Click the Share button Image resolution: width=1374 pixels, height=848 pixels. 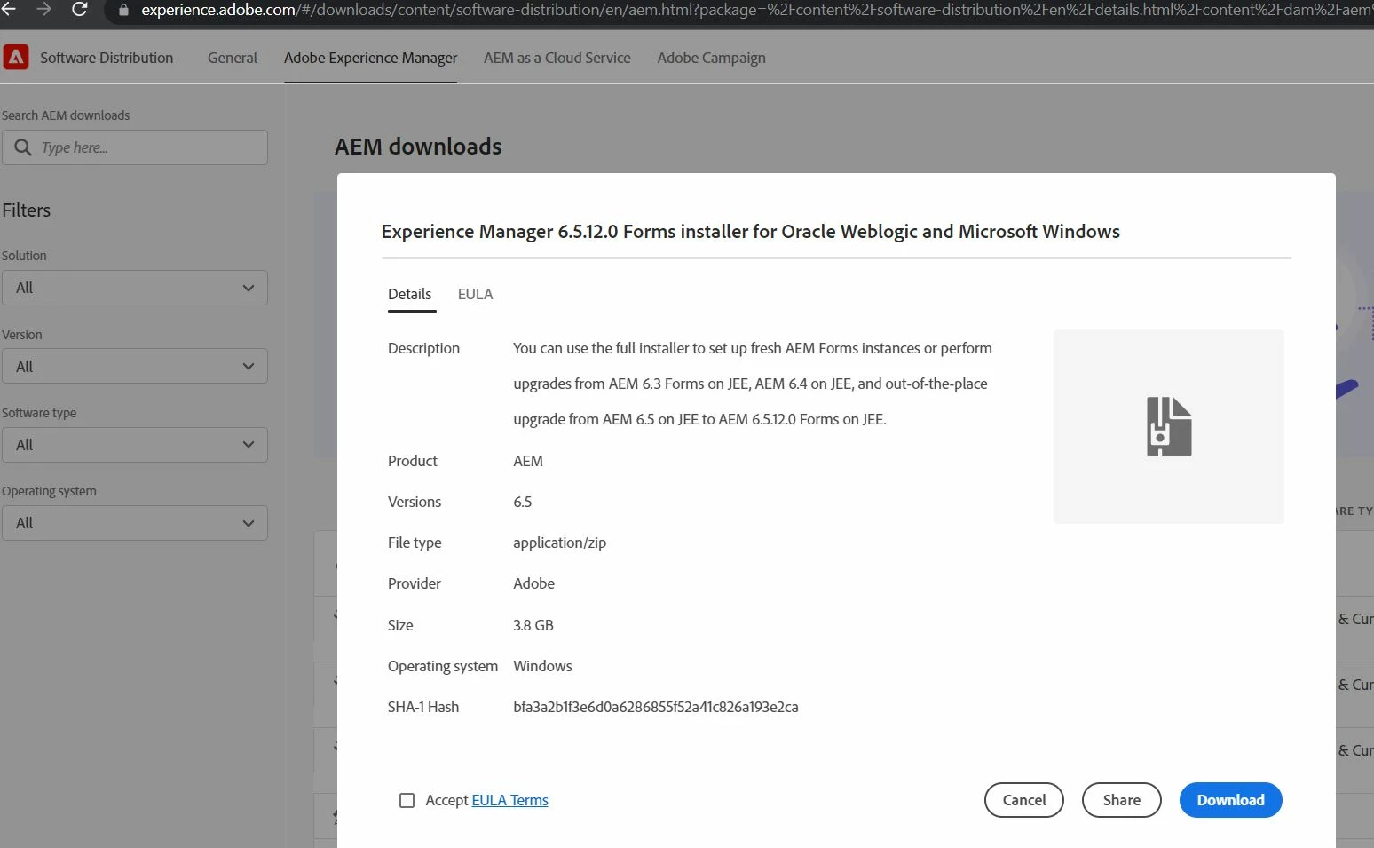coord(1122,800)
